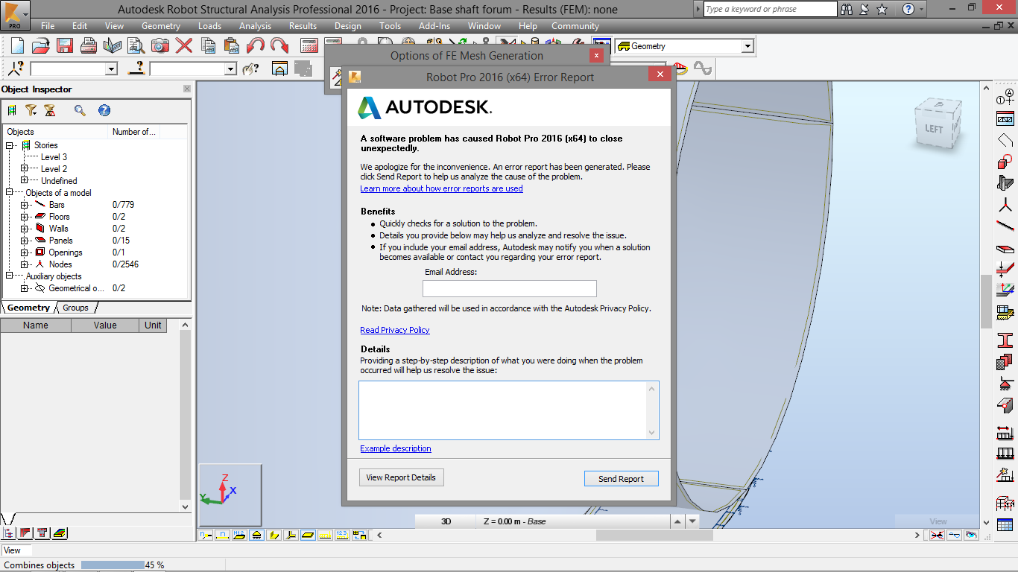
Task: Open the Analysis menu
Action: [x=255, y=25]
